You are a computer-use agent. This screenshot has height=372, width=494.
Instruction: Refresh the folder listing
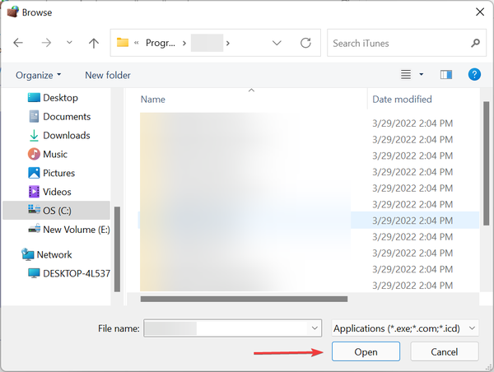(305, 43)
